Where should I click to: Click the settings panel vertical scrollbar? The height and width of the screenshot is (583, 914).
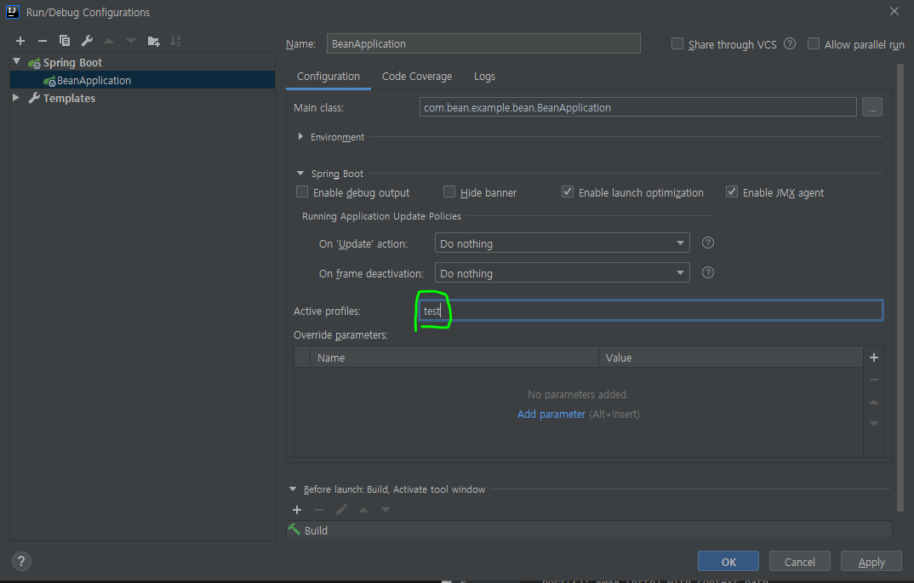[900, 289]
